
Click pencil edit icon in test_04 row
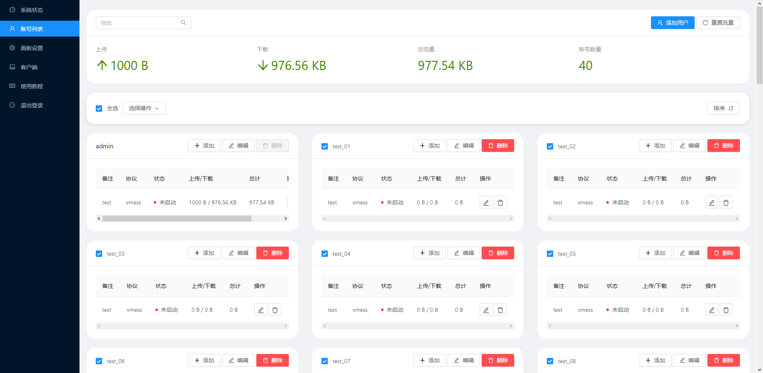[486, 310]
